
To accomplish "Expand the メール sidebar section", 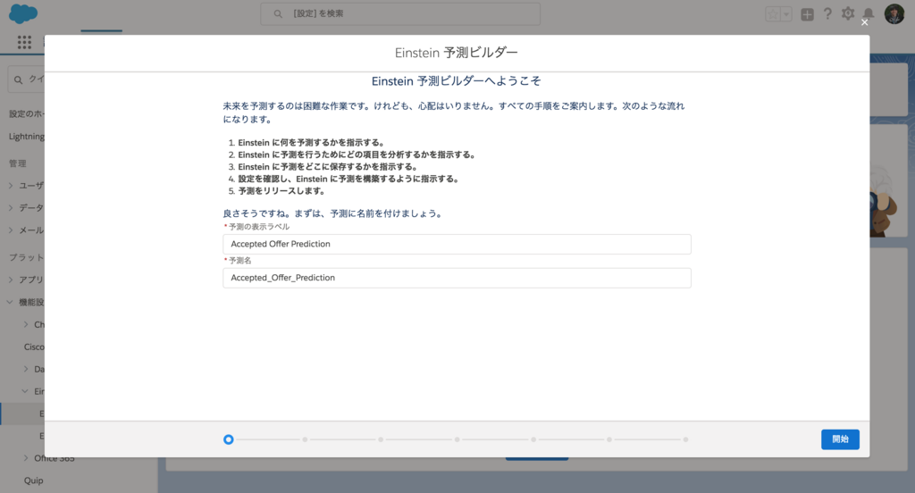I will tap(11, 230).
